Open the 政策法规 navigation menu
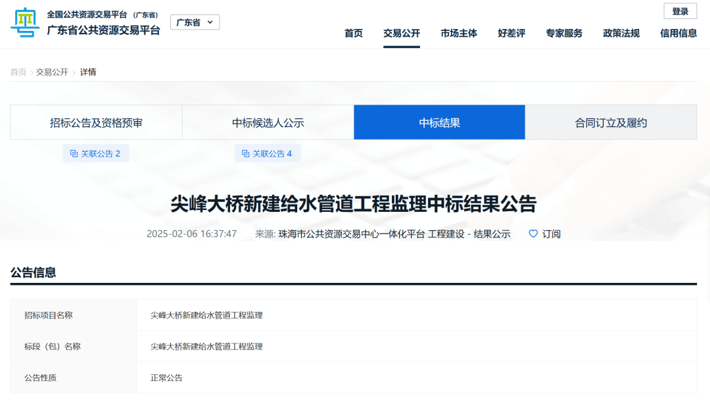Screen dimensions: 710x402 pyautogui.click(x=621, y=33)
